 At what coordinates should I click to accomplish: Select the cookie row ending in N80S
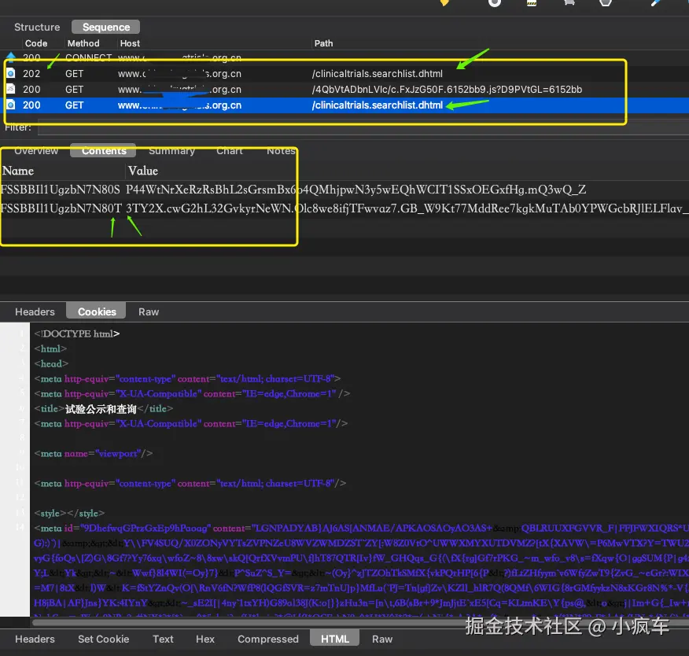pos(61,190)
